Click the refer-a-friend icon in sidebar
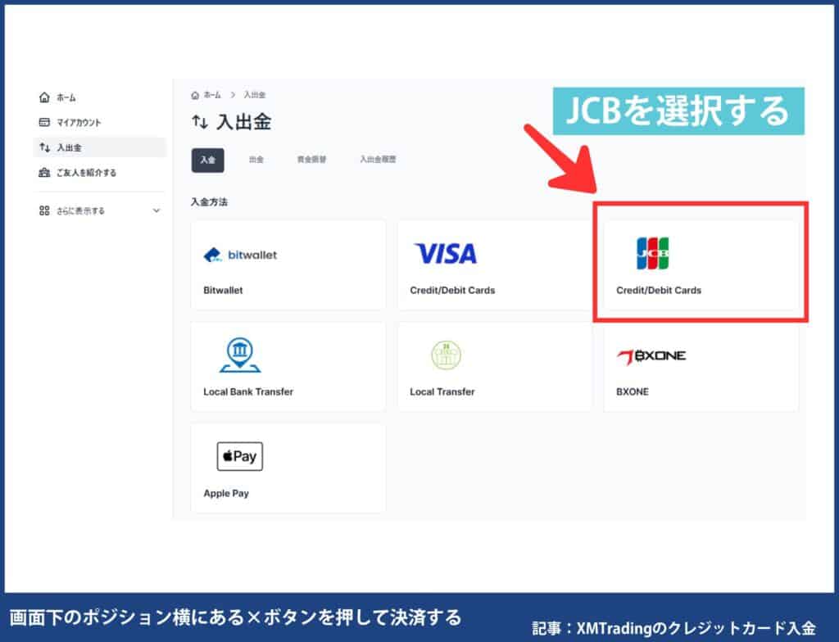Screen dimensions: 839x642 coord(44,172)
